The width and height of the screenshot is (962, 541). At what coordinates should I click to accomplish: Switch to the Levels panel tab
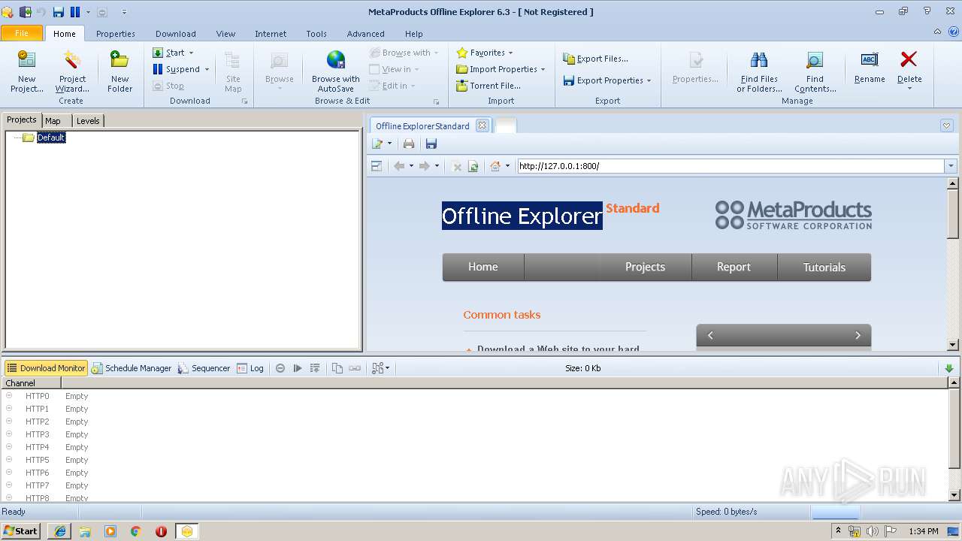tap(88, 120)
